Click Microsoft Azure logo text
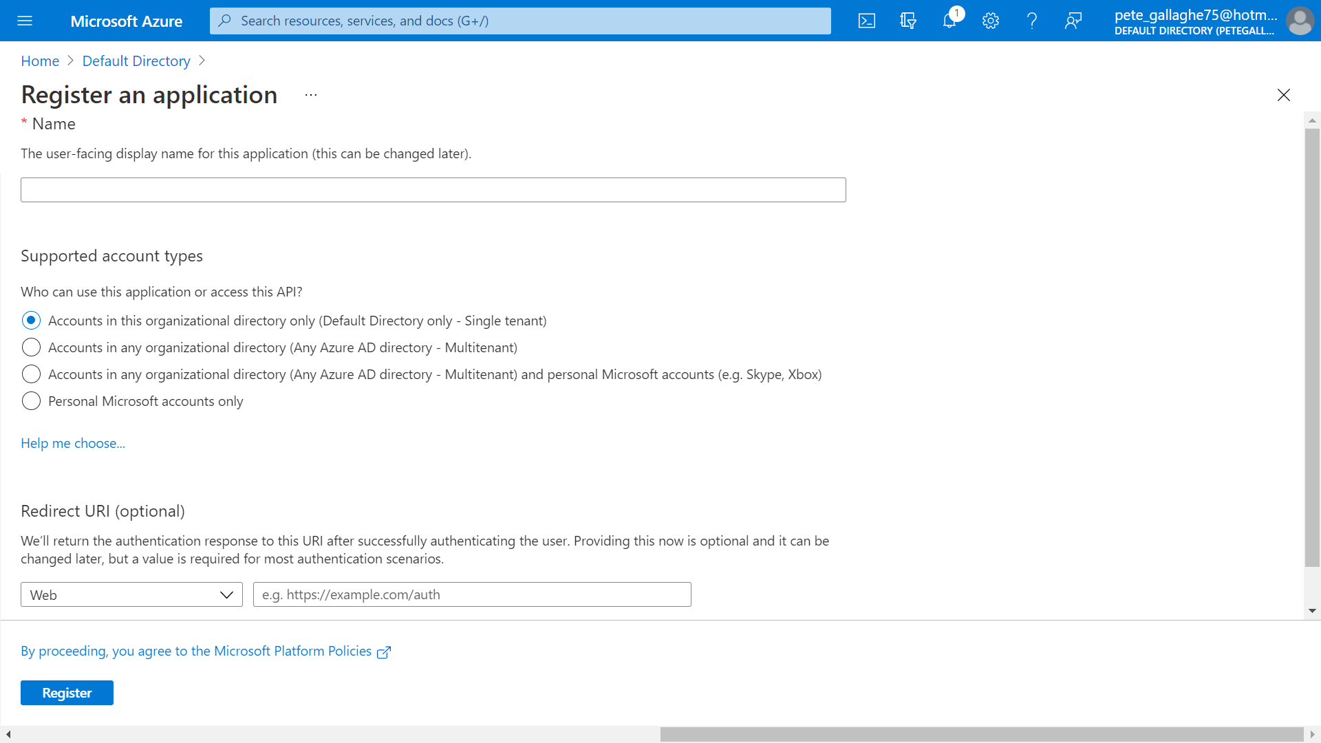 127,21
